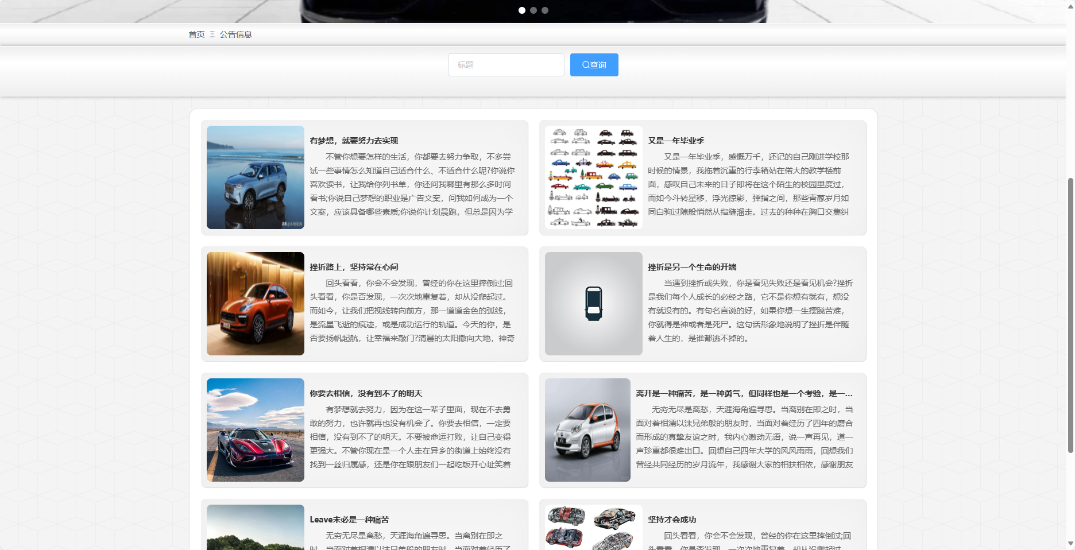
Task: Open article 挫折路上，坚持常在心间
Action: point(354,267)
